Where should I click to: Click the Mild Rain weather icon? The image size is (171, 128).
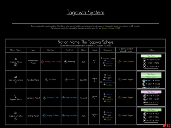(x=47, y=80)
